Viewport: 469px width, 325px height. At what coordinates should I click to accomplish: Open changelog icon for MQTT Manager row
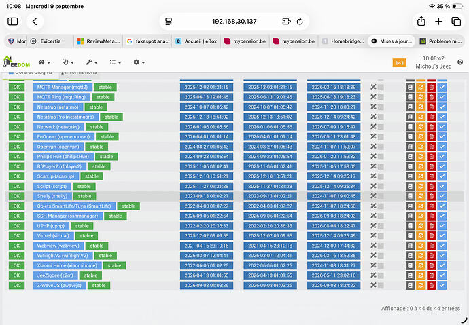(410, 87)
